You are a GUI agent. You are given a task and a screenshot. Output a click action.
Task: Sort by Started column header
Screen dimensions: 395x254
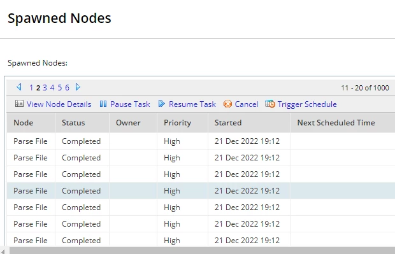[249, 123]
